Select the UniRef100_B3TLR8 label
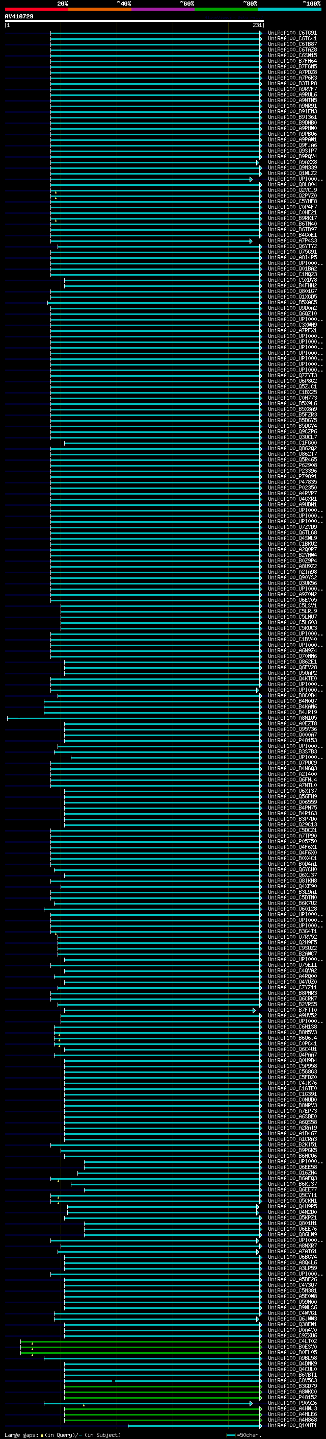Screen dimensions: 326x1439 292,83
